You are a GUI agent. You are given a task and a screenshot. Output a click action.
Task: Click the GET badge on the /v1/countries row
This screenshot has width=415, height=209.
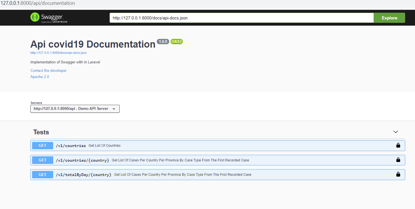[43, 146]
